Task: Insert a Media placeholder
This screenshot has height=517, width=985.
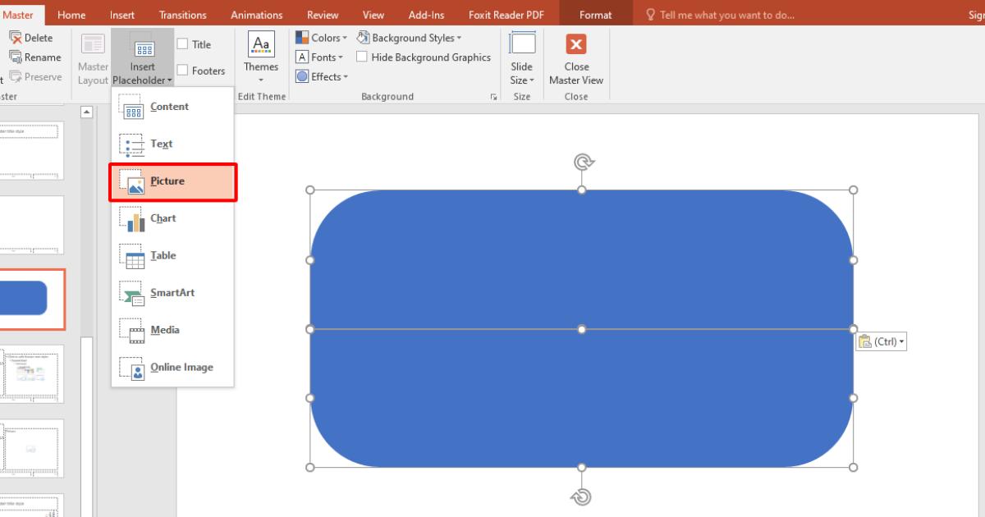Action: pyautogui.click(x=163, y=329)
